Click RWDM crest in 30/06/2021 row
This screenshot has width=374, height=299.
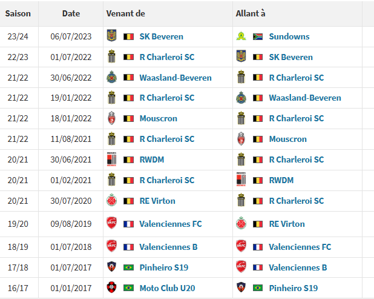coord(111,159)
